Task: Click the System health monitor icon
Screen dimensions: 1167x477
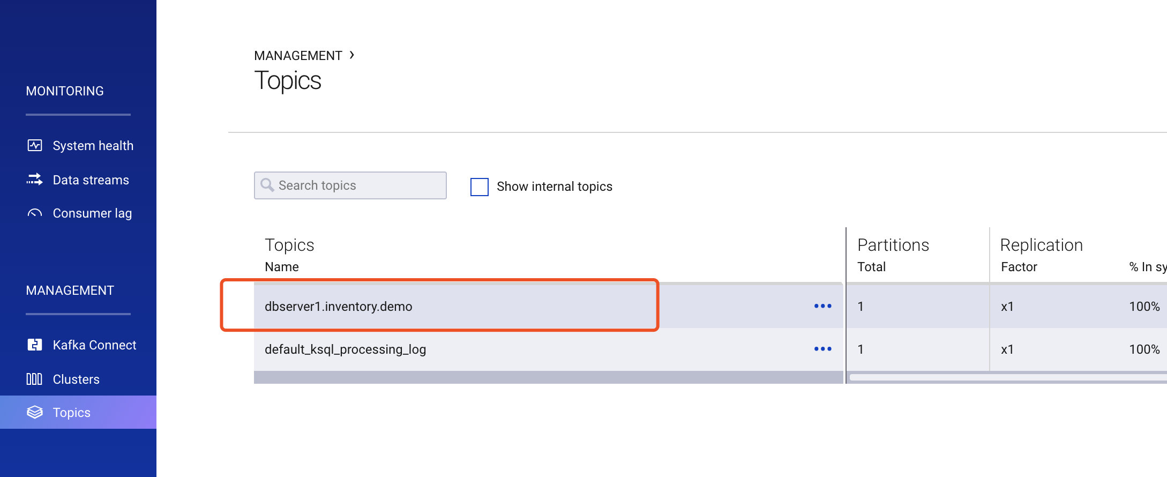Action: pos(35,145)
